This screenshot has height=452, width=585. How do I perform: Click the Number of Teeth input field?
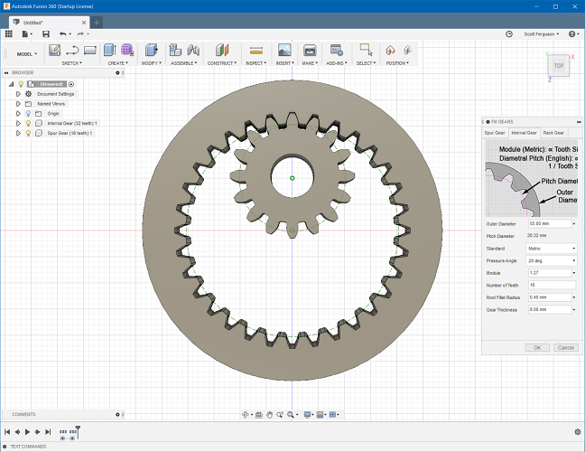pyautogui.click(x=551, y=285)
